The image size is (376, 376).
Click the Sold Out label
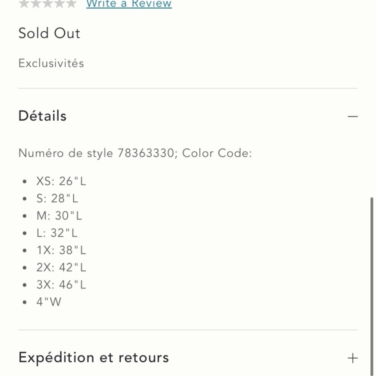click(49, 33)
